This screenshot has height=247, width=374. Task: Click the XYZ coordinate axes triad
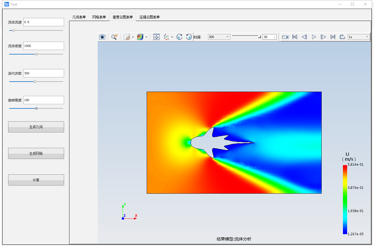coord(129,211)
